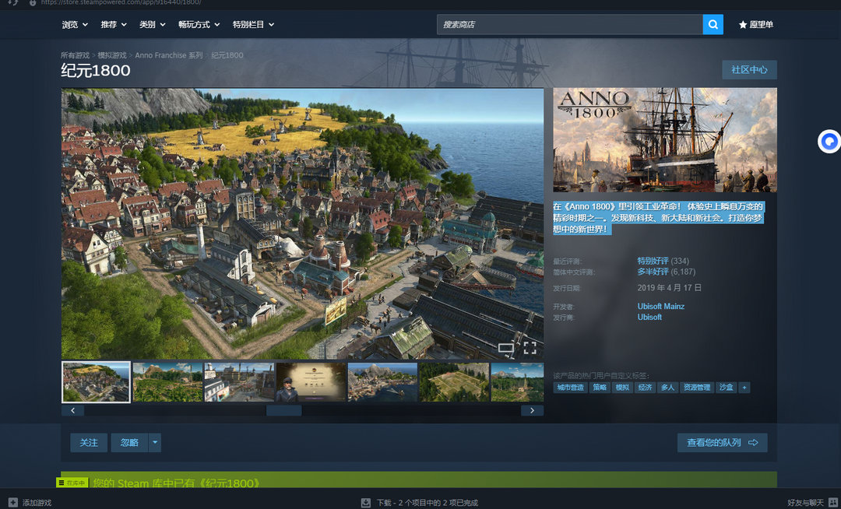Expand the 浏览 dropdown menu
841x509 pixels.
75,25
